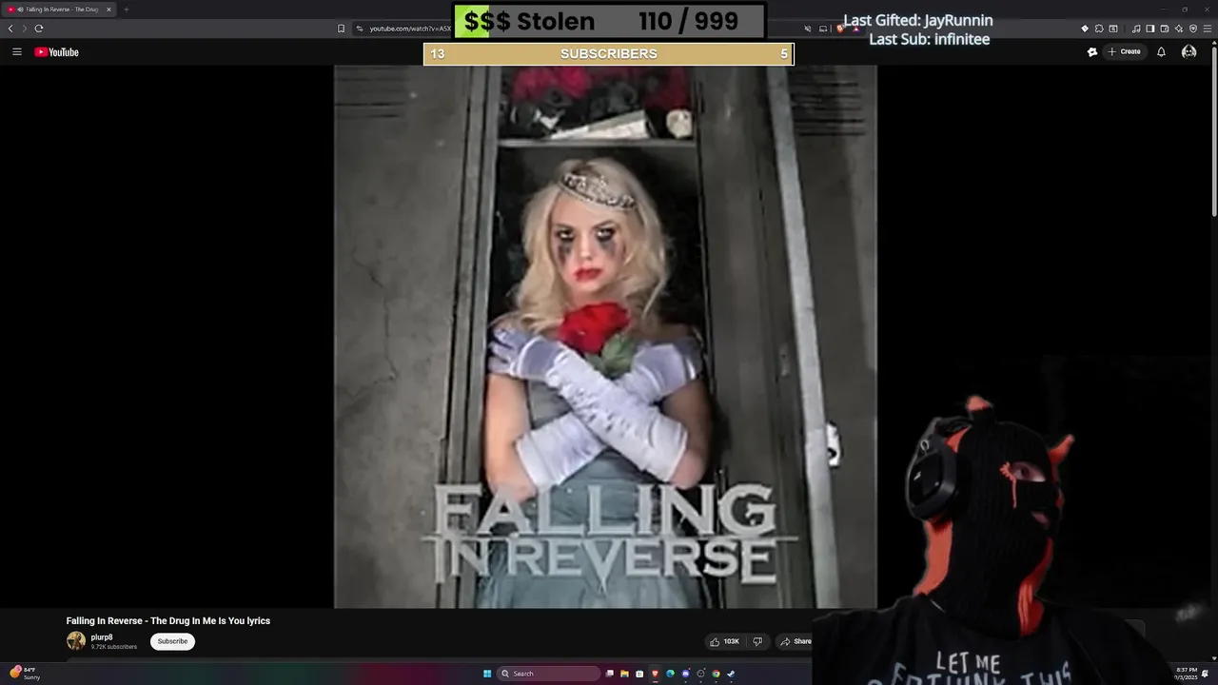Open Leo AI sparkle icon

click(x=1179, y=29)
